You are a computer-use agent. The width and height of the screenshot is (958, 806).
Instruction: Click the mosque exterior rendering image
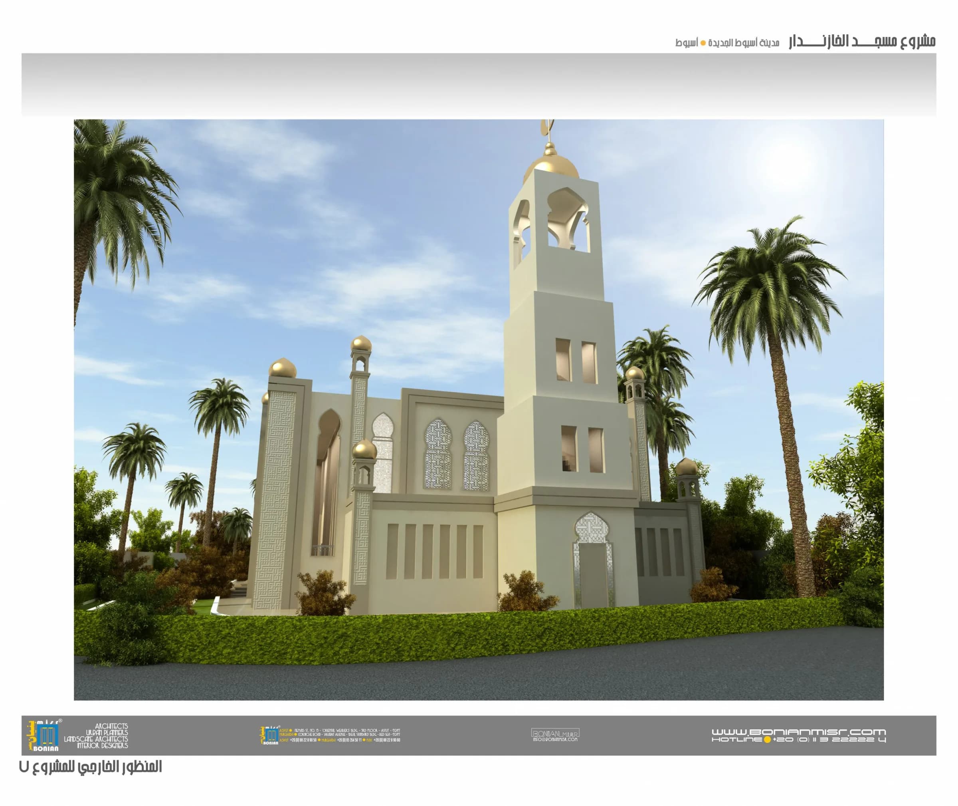pyautogui.click(x=479, y=410)
